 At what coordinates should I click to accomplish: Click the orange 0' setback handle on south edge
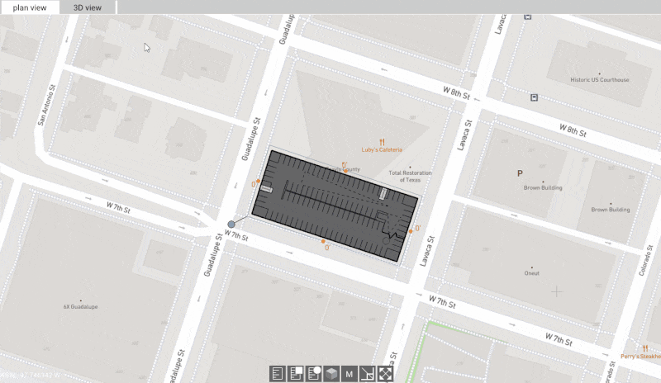point(323,241)
